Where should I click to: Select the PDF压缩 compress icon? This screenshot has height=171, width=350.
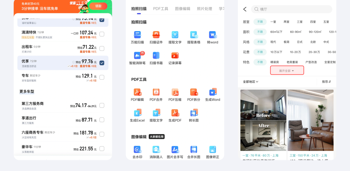(175, 92)
